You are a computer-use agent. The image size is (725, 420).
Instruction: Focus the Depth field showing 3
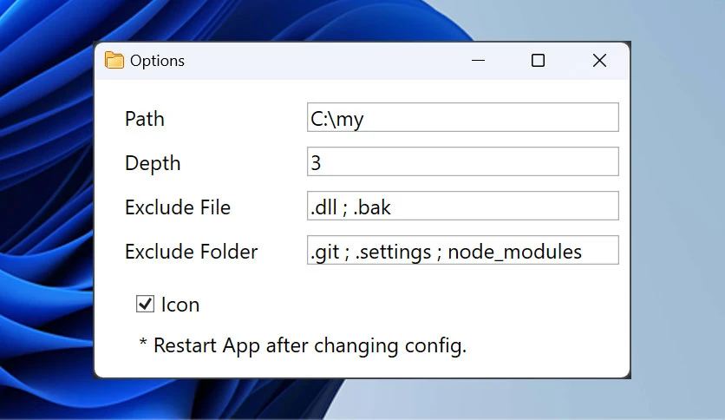[x=463, y=161]
